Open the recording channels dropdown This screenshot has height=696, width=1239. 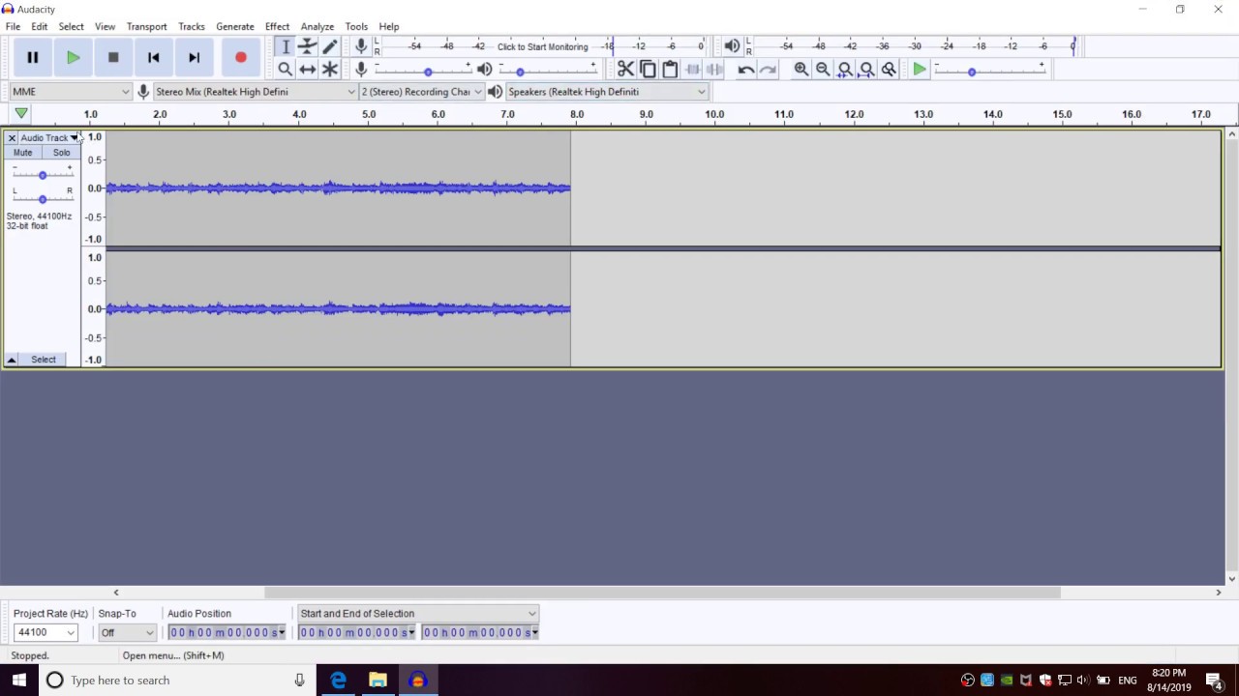click(421, 92)
